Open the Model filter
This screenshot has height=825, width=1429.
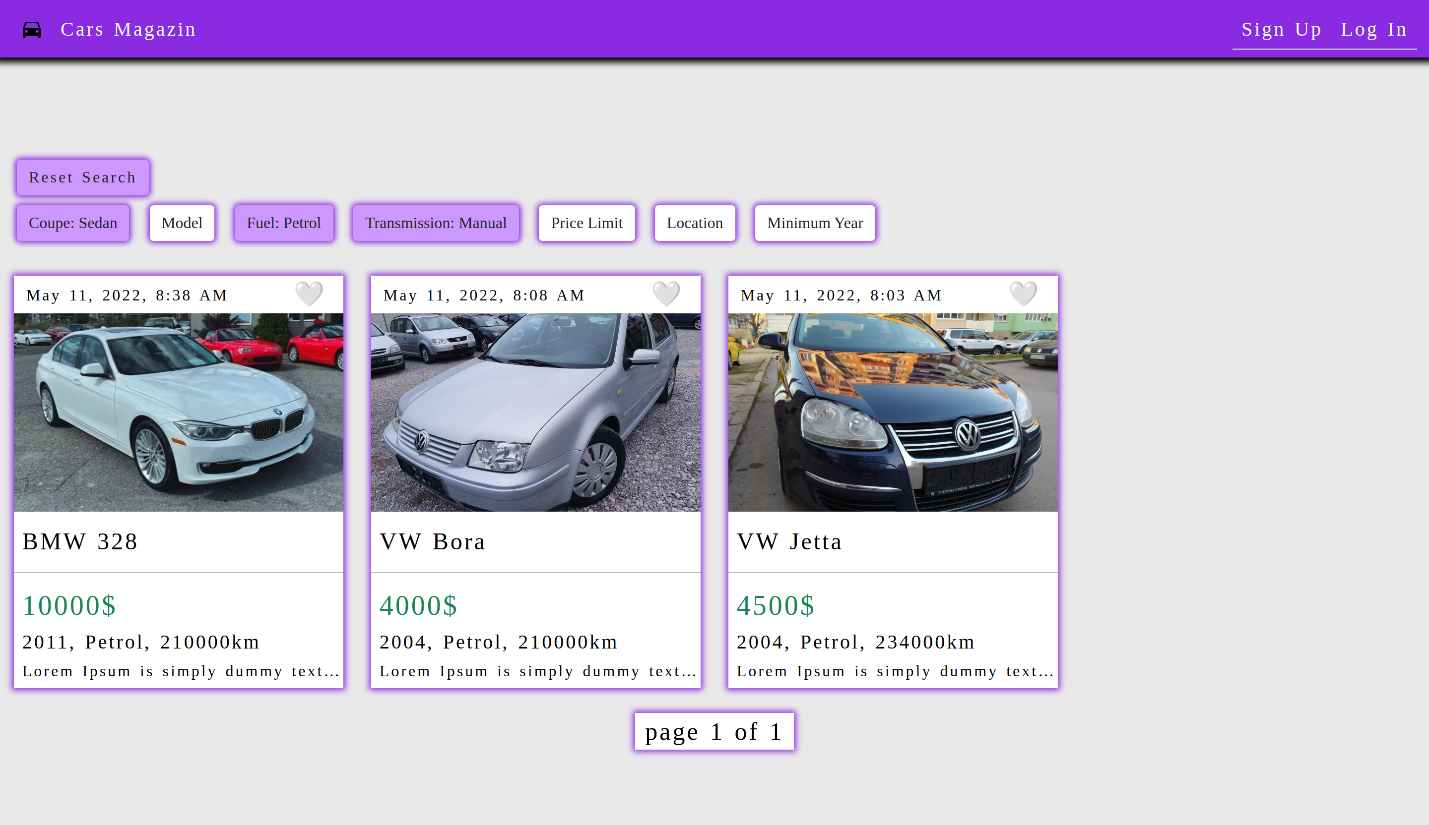(182, 223)
